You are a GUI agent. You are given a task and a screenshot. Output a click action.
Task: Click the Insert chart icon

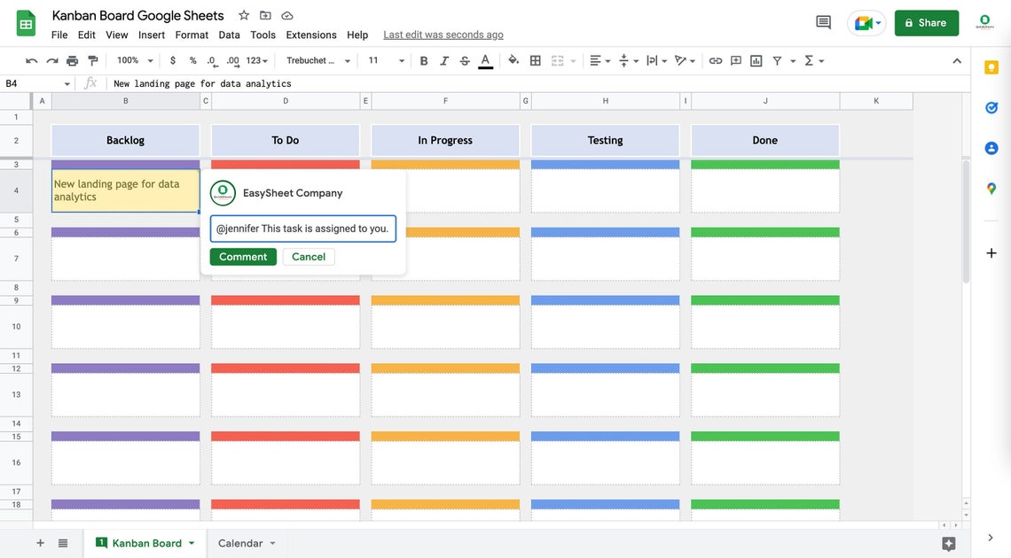(756, 60)
